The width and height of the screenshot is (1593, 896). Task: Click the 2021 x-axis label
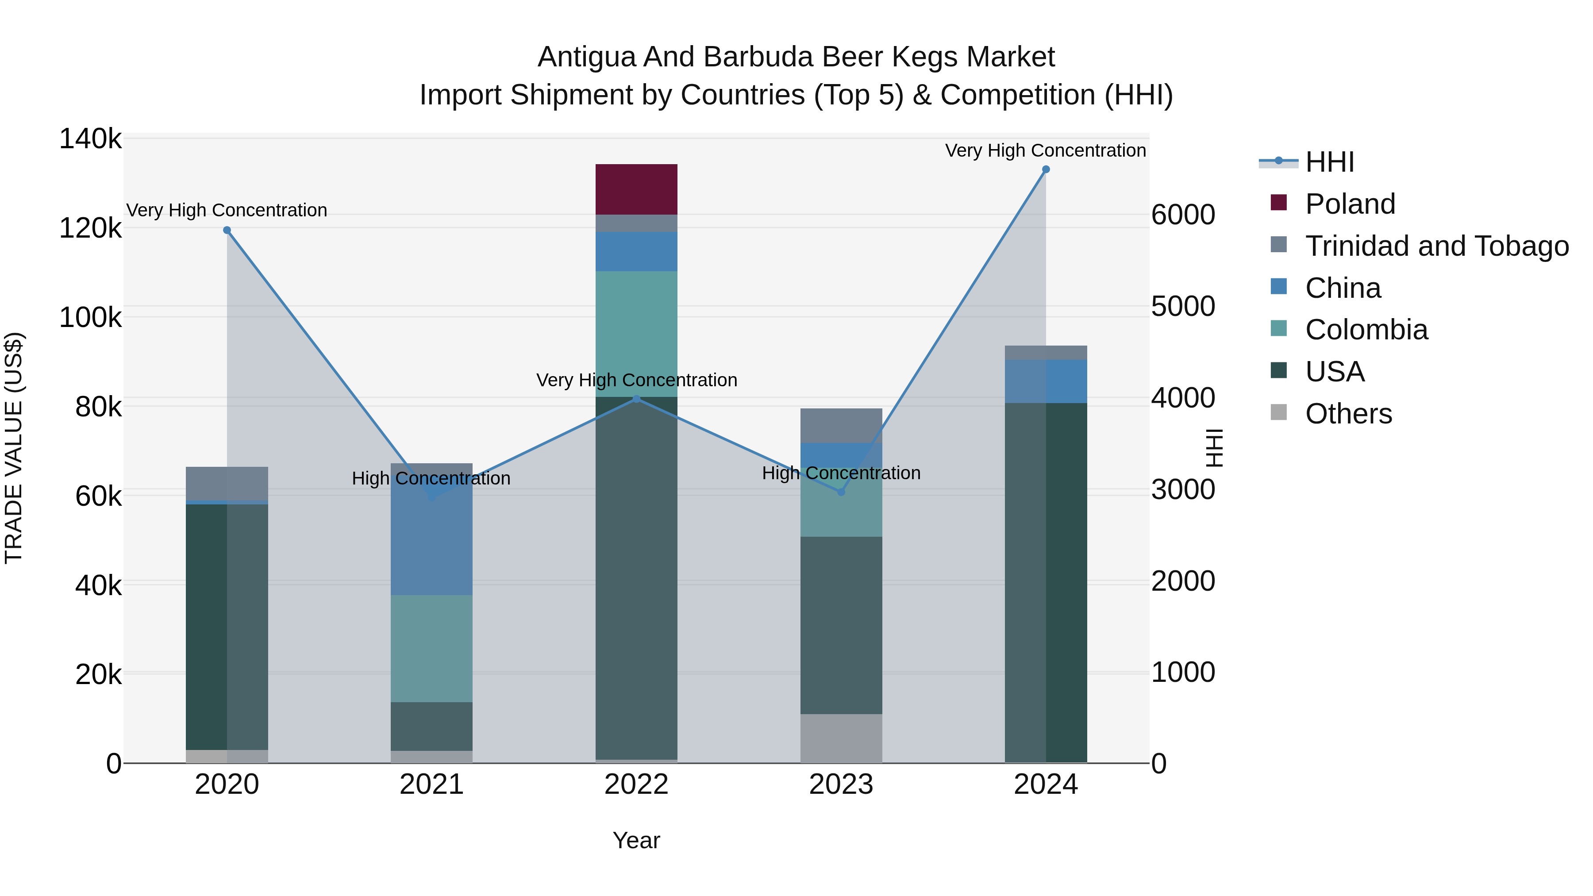pyautogui.click(x=431, y=784)
